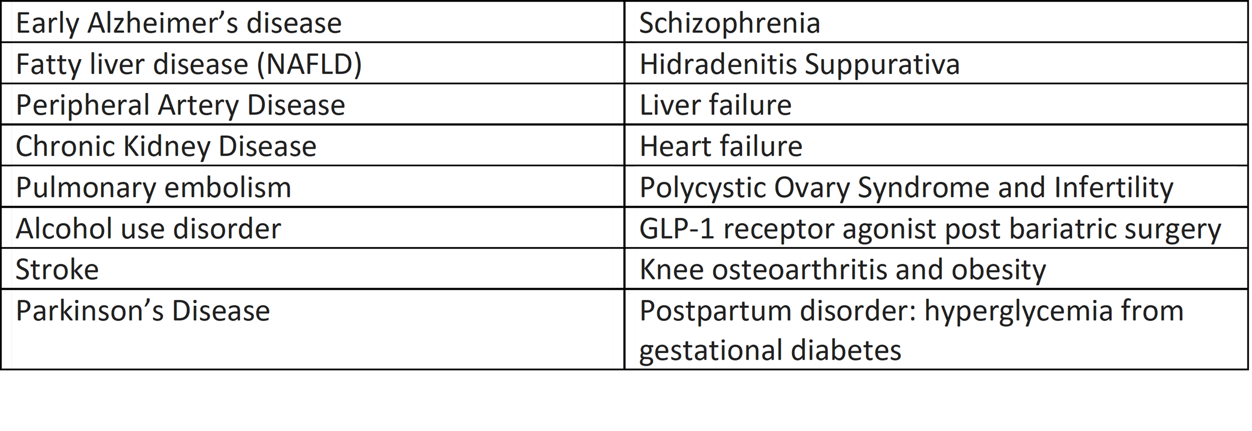
Task: Click the Stroke table cell
Action: [x=312, y=268]
